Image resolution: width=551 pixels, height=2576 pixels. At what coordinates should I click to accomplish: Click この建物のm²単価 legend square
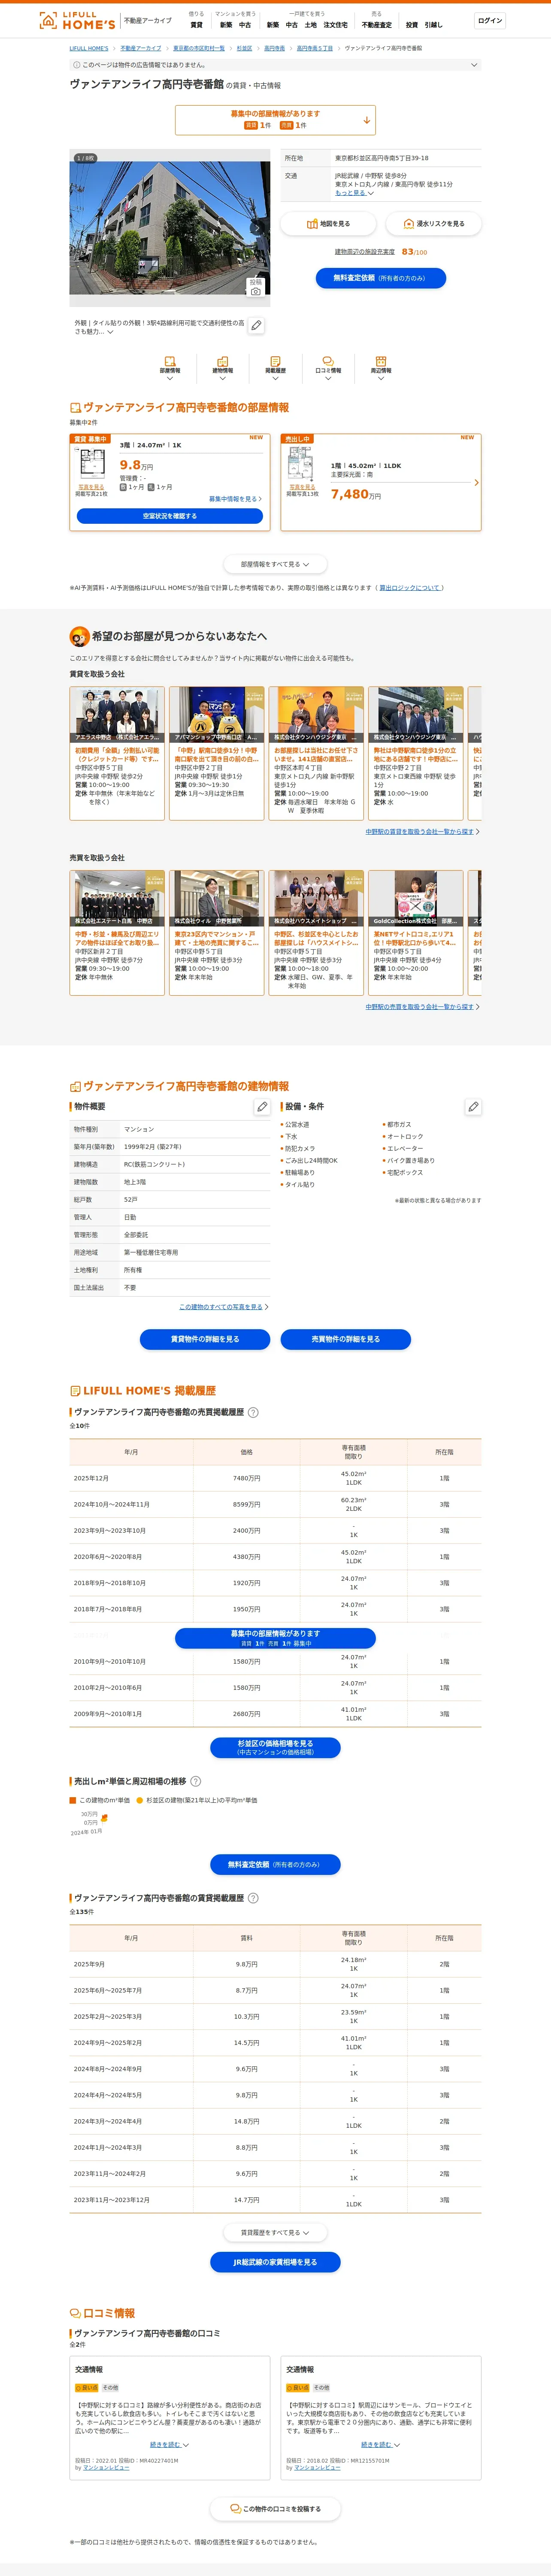pyautogui.click(x=73, y=1800)
